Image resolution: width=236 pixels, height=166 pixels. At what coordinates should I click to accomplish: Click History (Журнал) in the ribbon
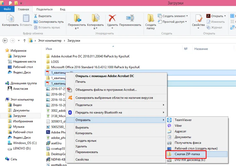214,27
